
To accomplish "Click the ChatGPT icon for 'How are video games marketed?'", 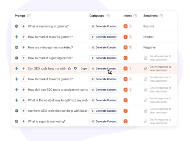I will point(17,47).
